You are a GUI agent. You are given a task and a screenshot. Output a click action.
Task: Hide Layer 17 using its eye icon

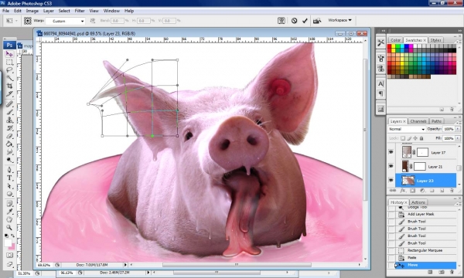point(391,152)
